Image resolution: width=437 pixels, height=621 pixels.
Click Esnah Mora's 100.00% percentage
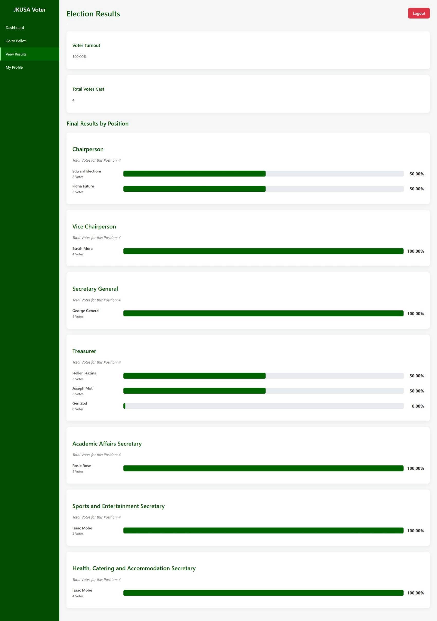coord(416,251)
